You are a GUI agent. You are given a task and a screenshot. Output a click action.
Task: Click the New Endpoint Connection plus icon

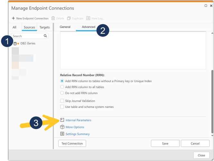(x=13, y=18)
